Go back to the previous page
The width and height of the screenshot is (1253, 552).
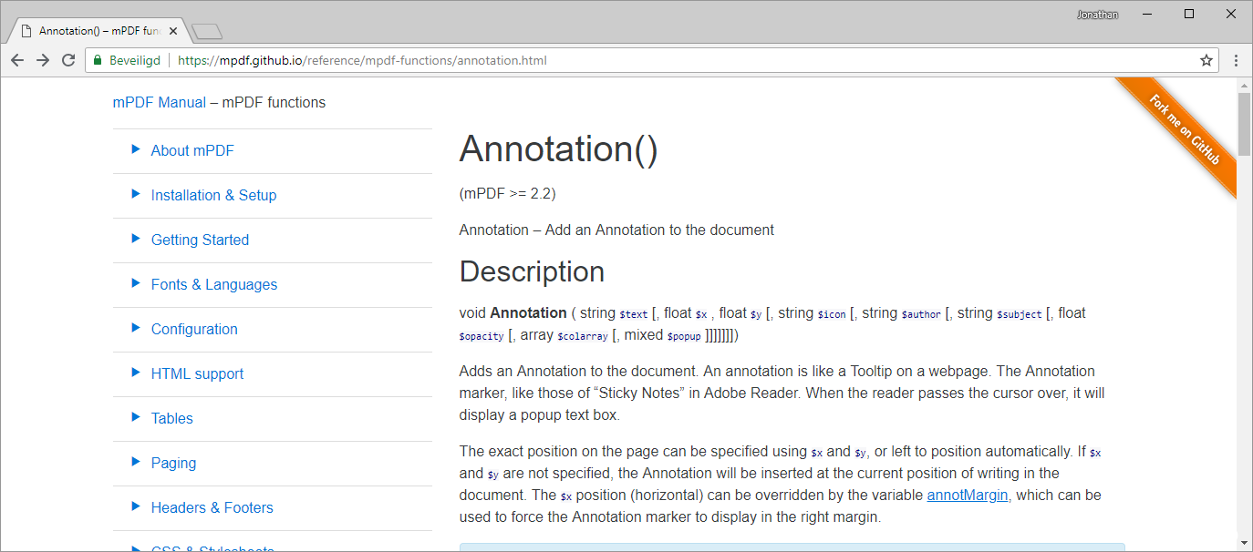tap(17, 60)
